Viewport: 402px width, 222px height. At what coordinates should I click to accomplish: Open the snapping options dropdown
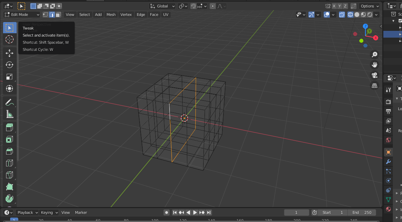202,6
